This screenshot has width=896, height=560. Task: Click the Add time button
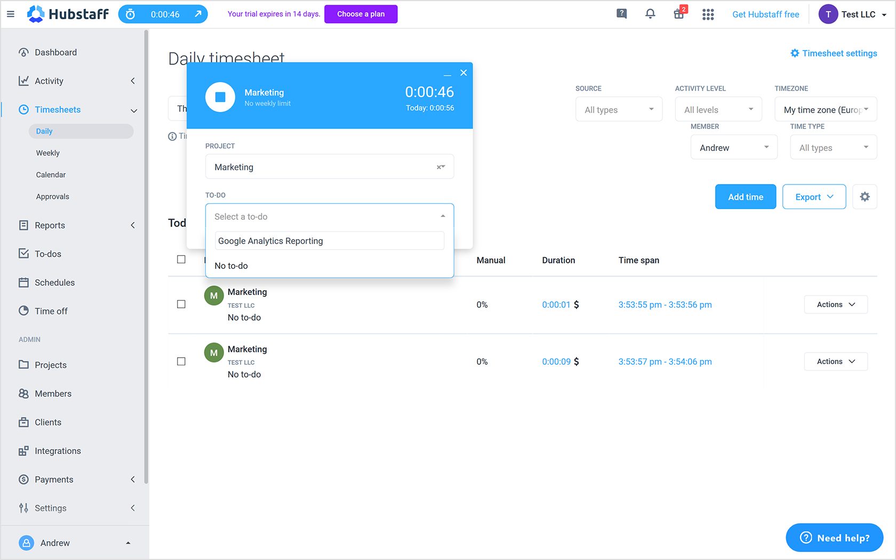745,196
